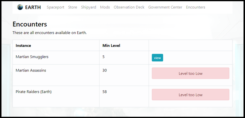Click min level value 5
The width and height of the screenshot is (245, 118).
[x=104, y=57]
